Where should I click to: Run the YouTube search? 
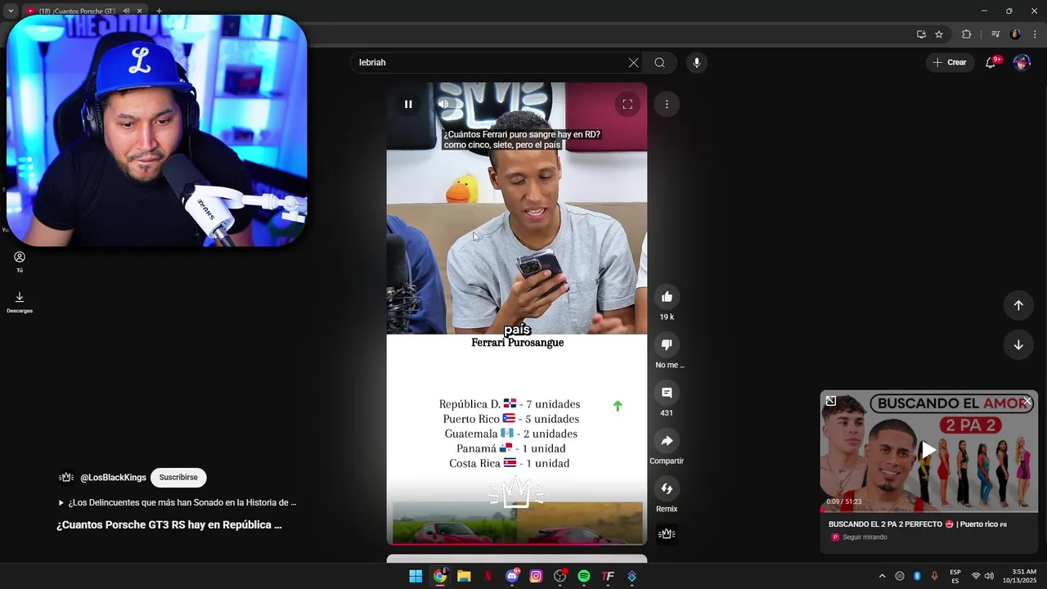click(659, 62)
